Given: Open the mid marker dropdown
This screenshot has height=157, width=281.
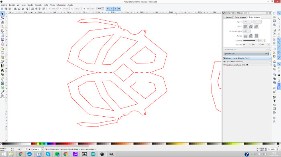Looking at the screenshot, I should [256, 45].
